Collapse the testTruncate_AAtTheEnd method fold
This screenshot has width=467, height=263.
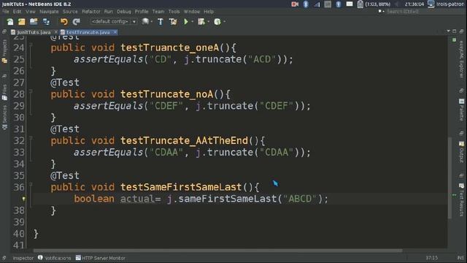pyautogui.click(x=31, y=138)
